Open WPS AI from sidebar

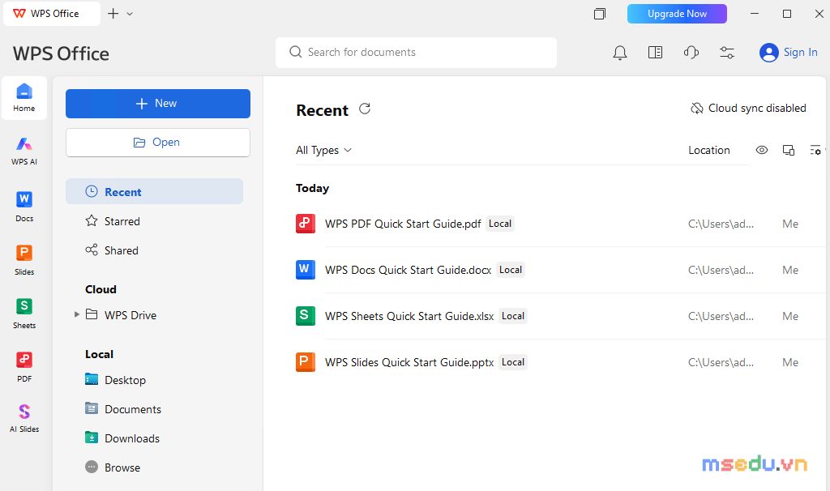tap(24, 151)
